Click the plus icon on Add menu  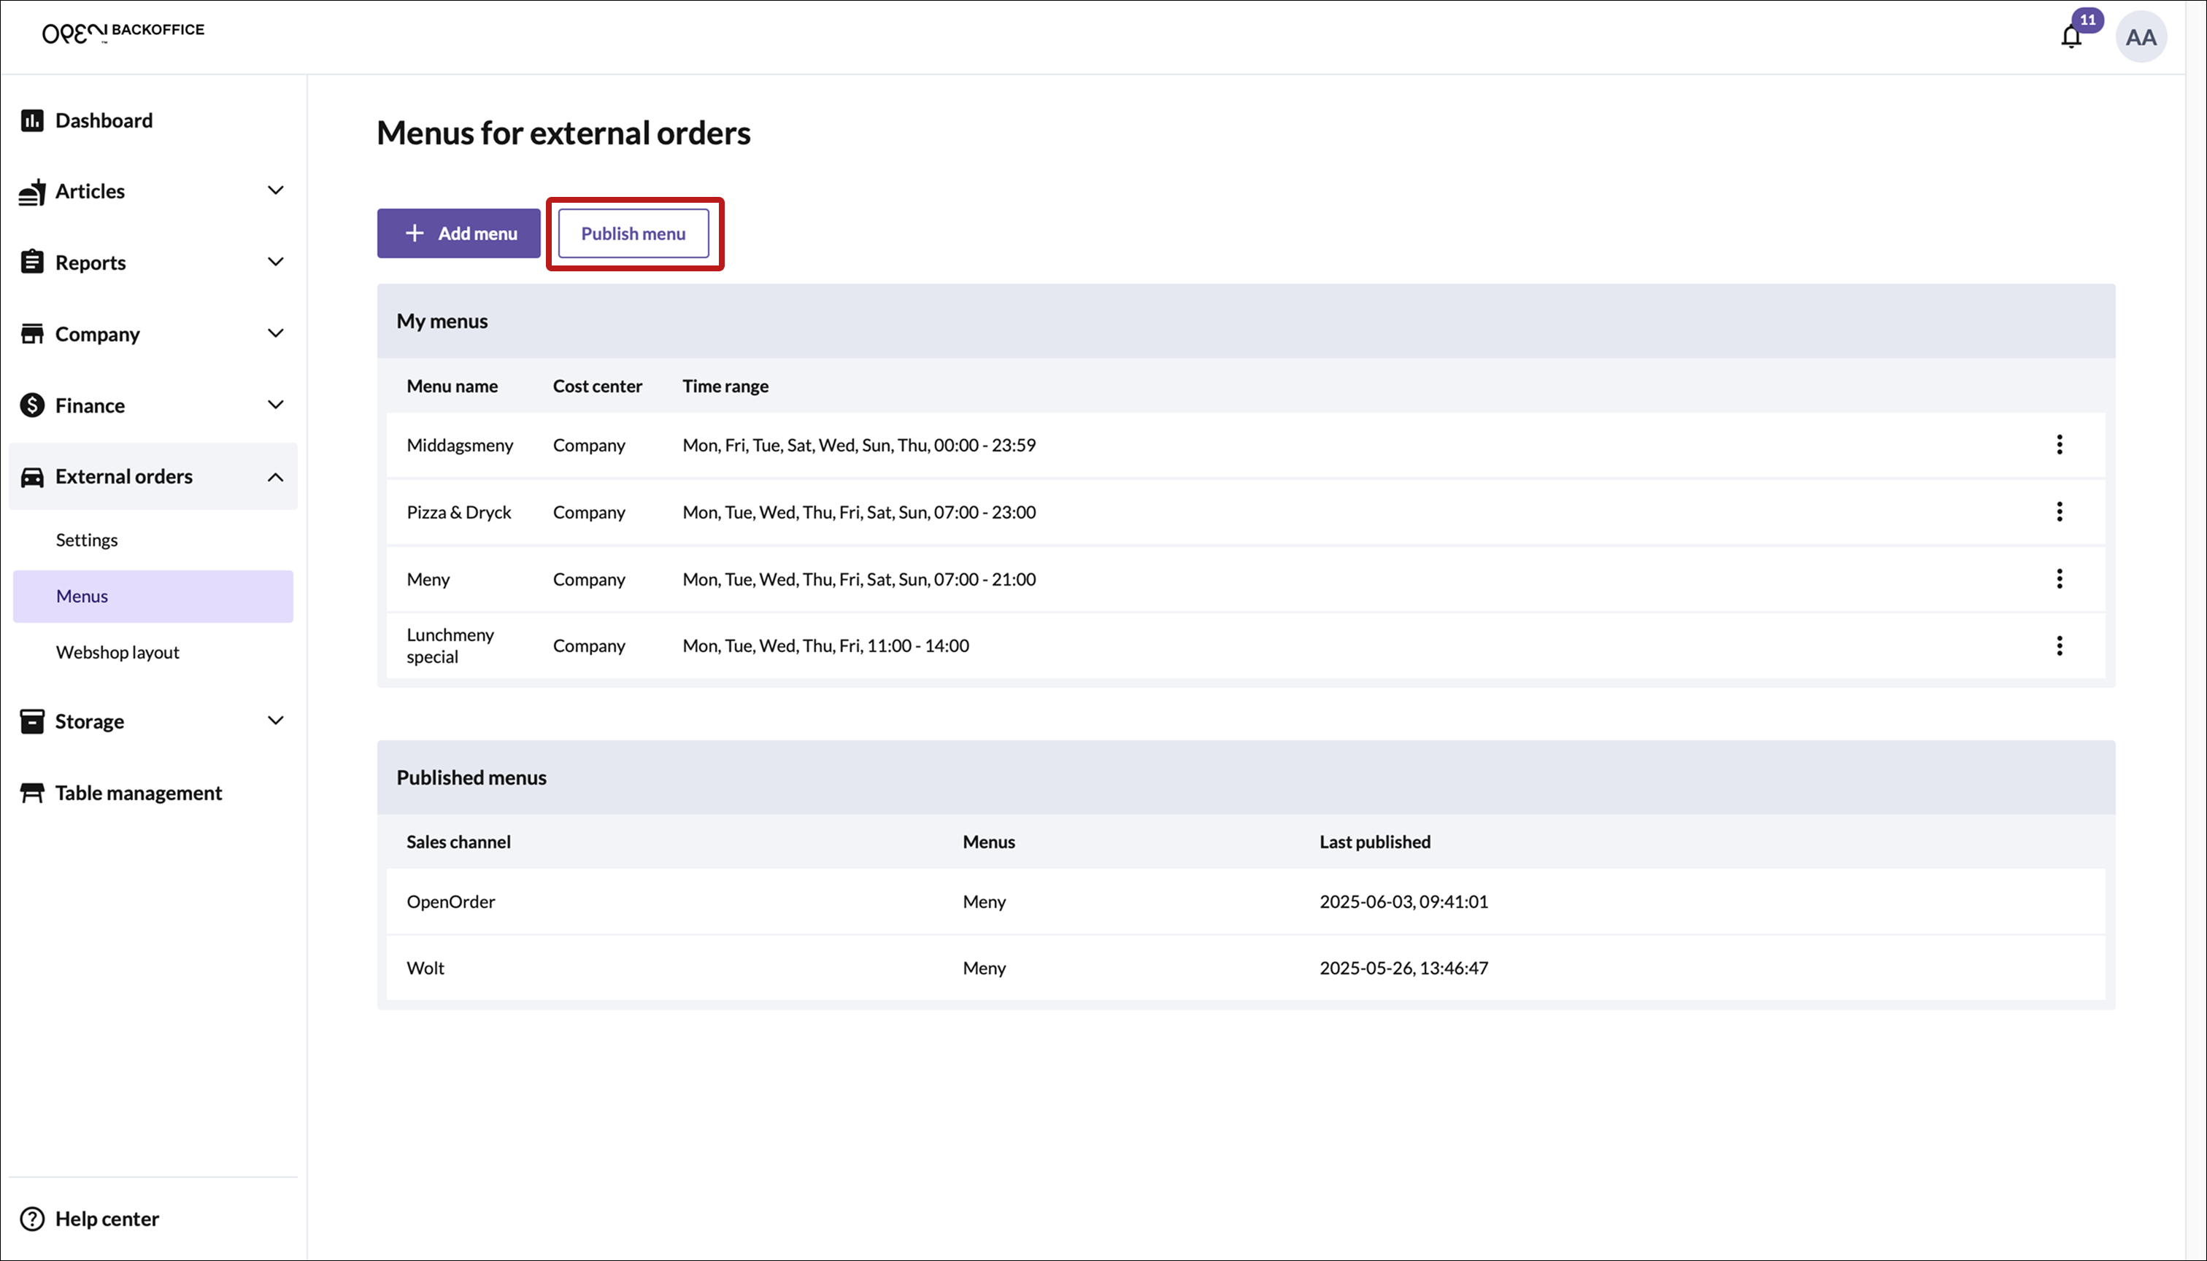(415, 233)
